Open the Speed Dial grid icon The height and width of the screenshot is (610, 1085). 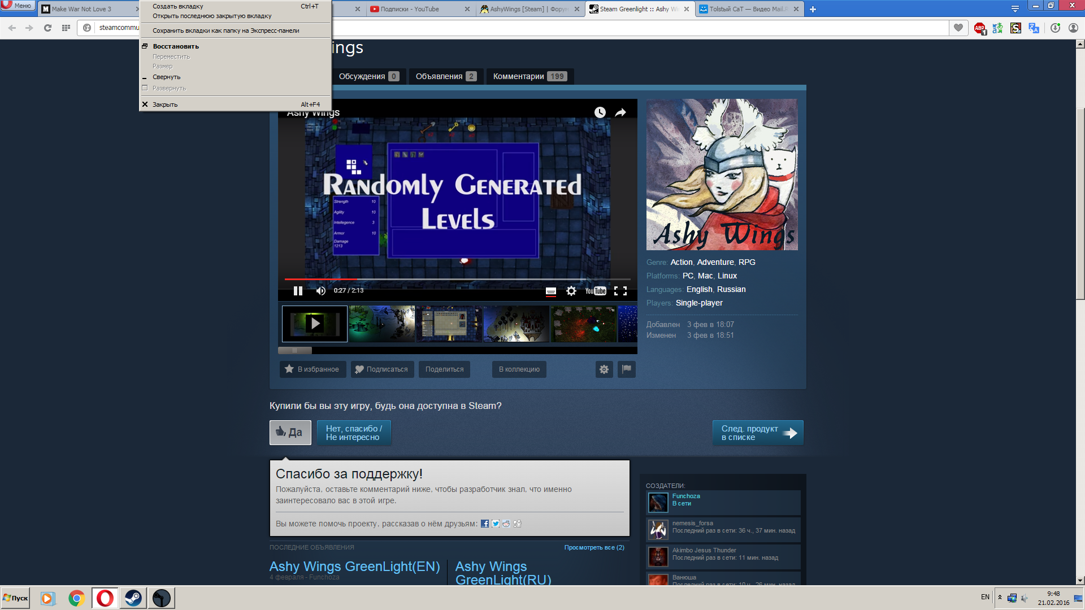[x=66, y=28]
